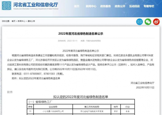Screen dimensions: 162x115
Task: Go to 通知公告 in breadcrumb
Action: coord(31,21)
